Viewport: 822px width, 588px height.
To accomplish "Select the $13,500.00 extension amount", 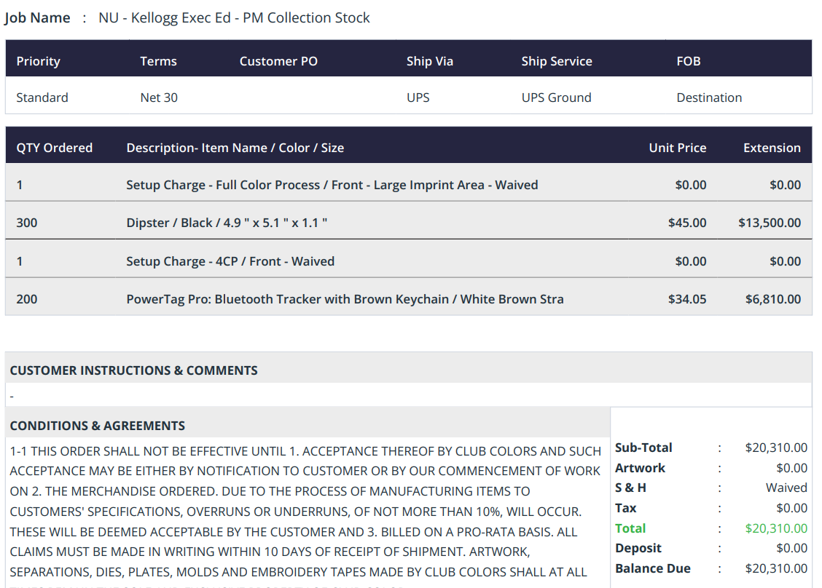I will (x=769, y=223).
